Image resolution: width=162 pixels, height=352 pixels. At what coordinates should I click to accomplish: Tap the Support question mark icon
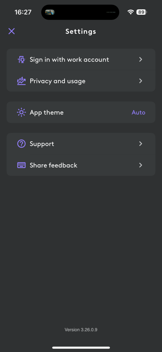(x=21, y=144)
